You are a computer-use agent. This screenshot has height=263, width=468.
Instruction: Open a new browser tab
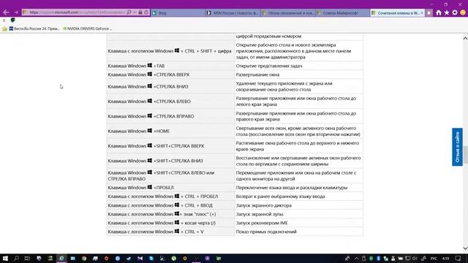429,13
